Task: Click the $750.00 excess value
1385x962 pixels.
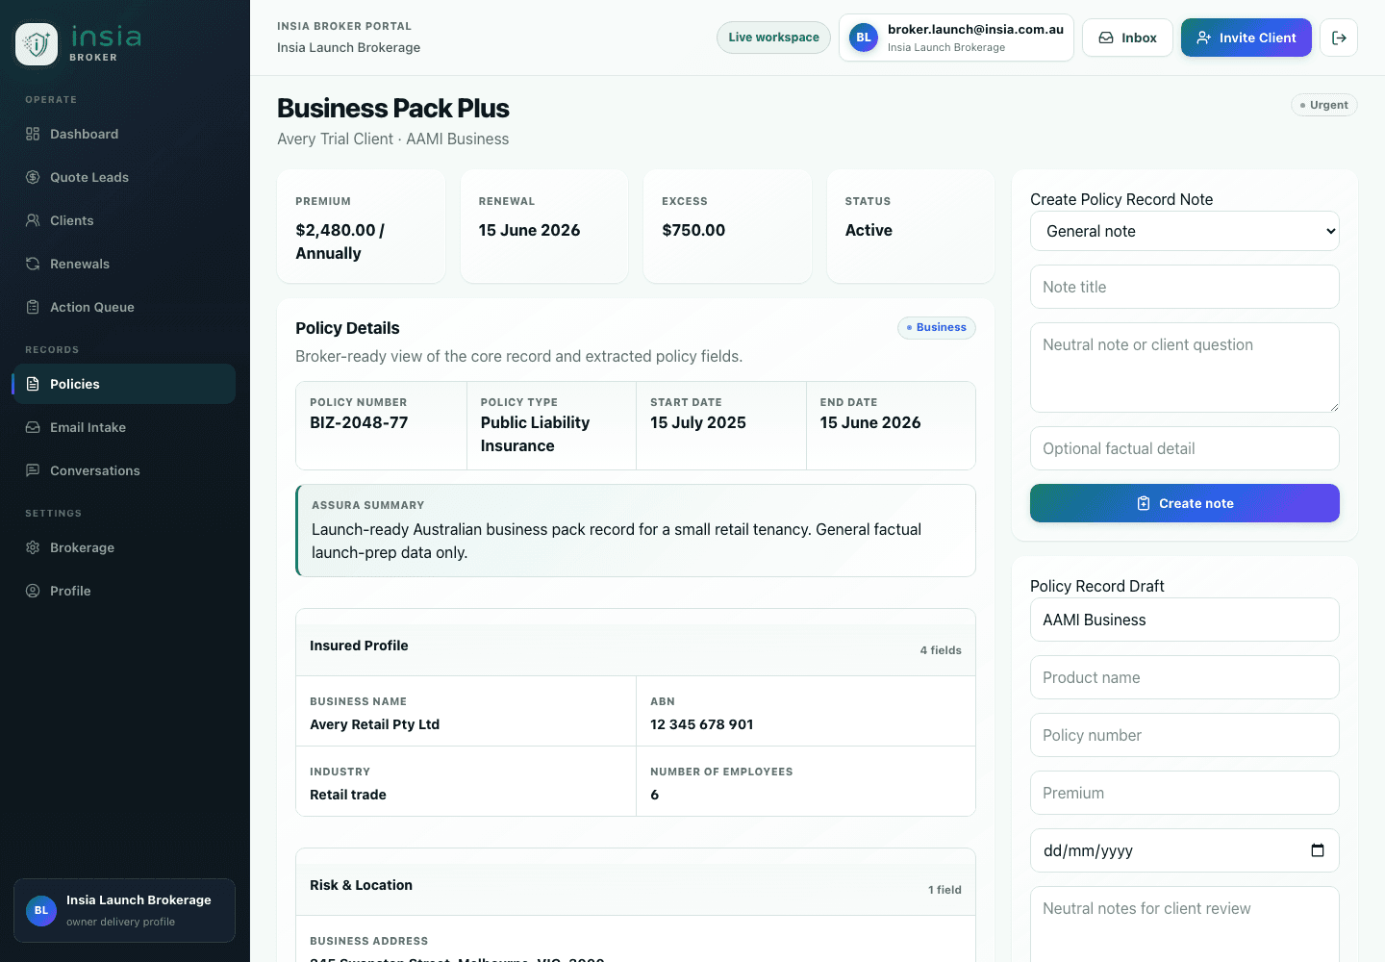Action: pos(693,230)
